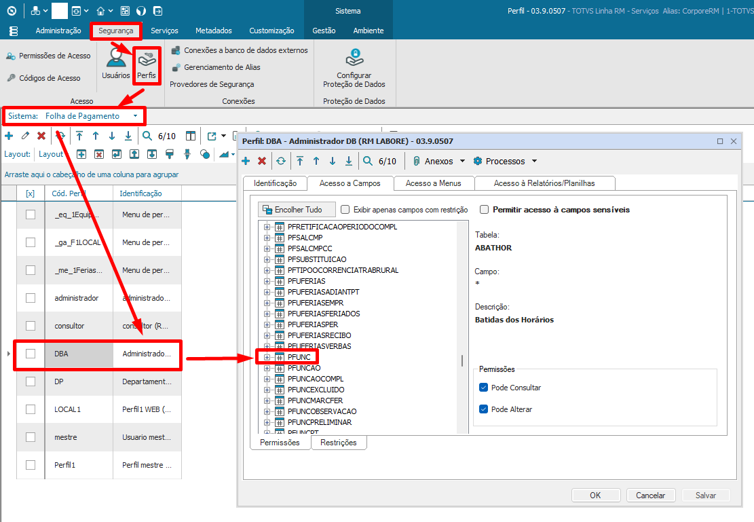Open Conexões a banco de dados externos

coord(240,50)
